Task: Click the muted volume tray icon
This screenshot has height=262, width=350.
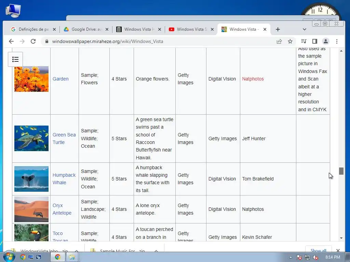Action: 315,257
